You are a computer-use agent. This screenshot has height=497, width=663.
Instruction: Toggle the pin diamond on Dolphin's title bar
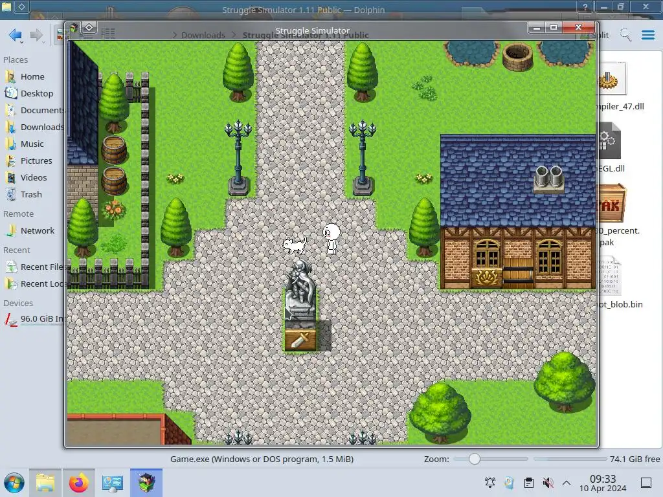21,6
